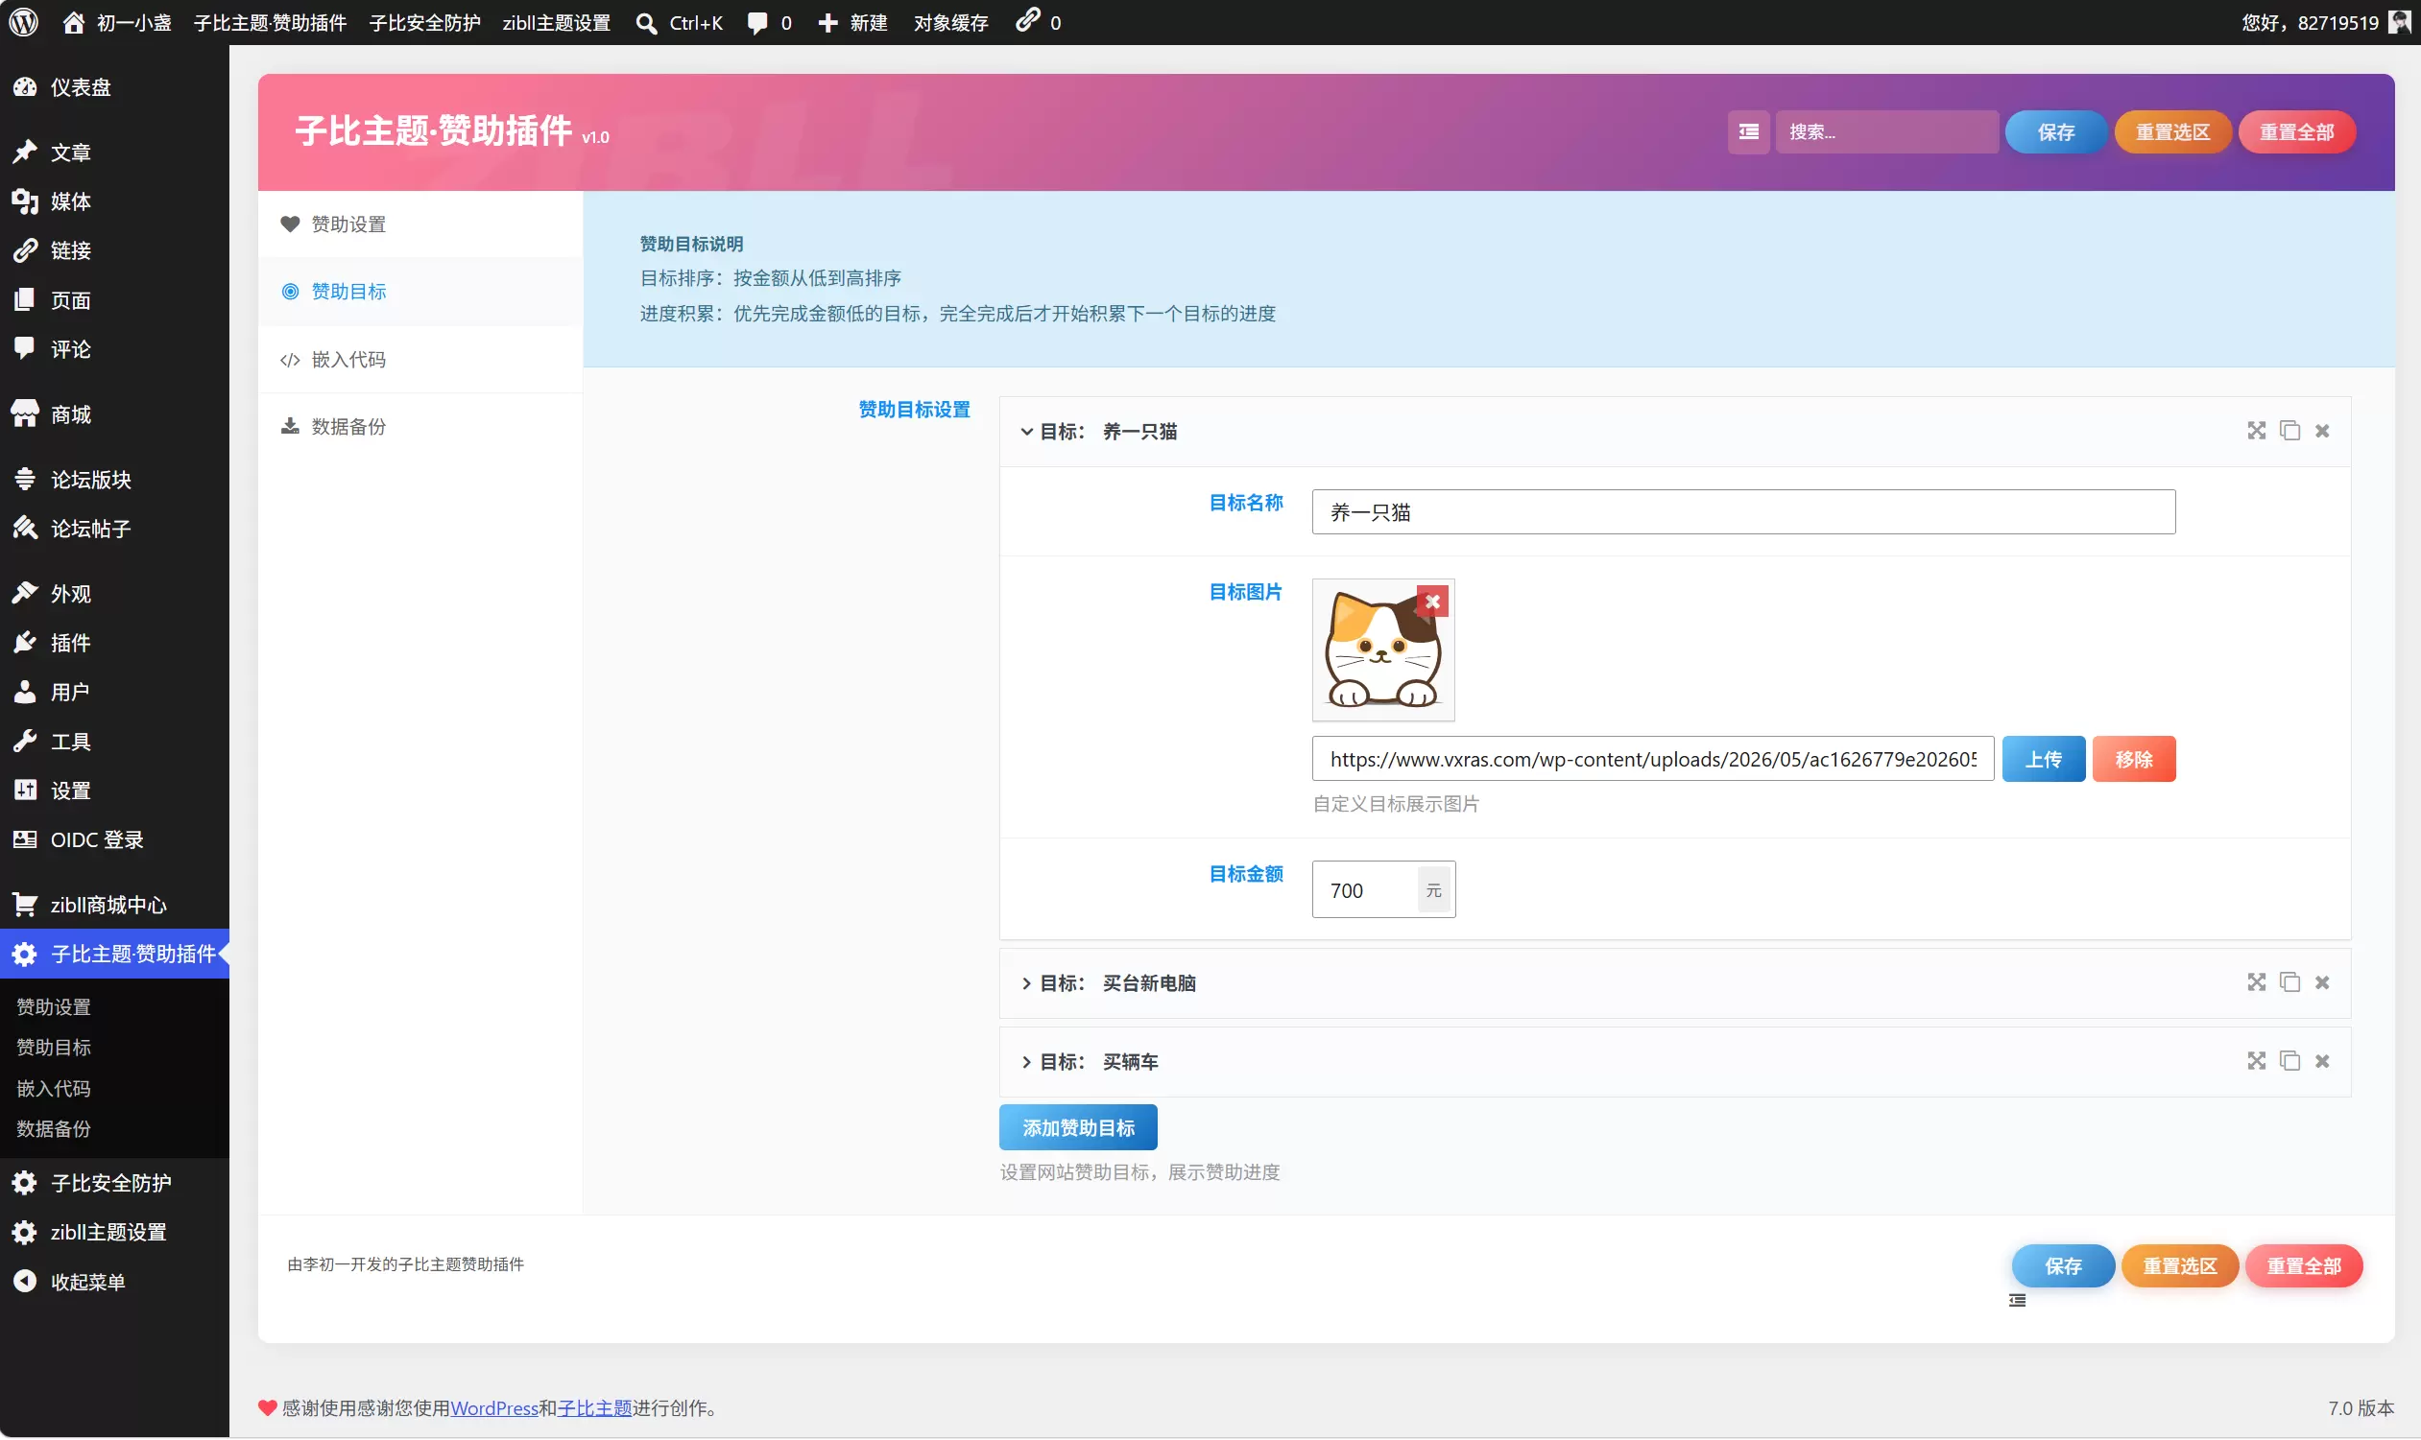Open the WordPress logo menu
The width and height of the screenshot is (2421, 1440).
(23, 22)
